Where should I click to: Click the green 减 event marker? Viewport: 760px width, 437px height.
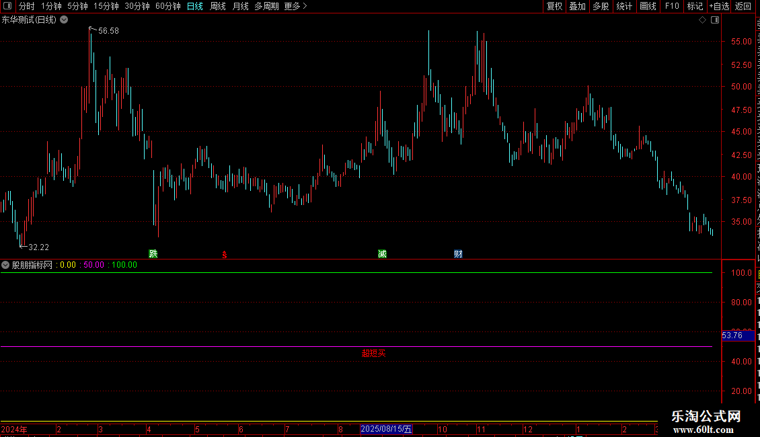383,253
